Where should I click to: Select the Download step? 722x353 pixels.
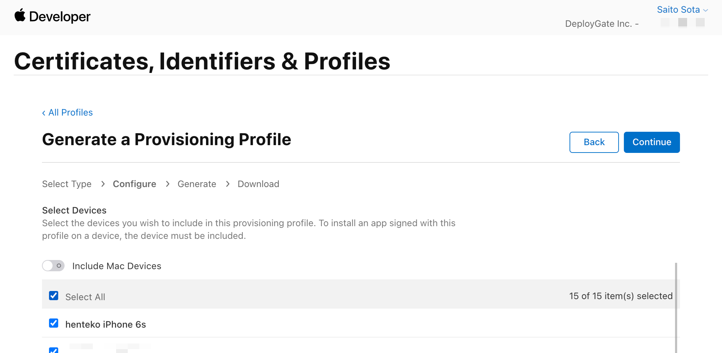258,184
